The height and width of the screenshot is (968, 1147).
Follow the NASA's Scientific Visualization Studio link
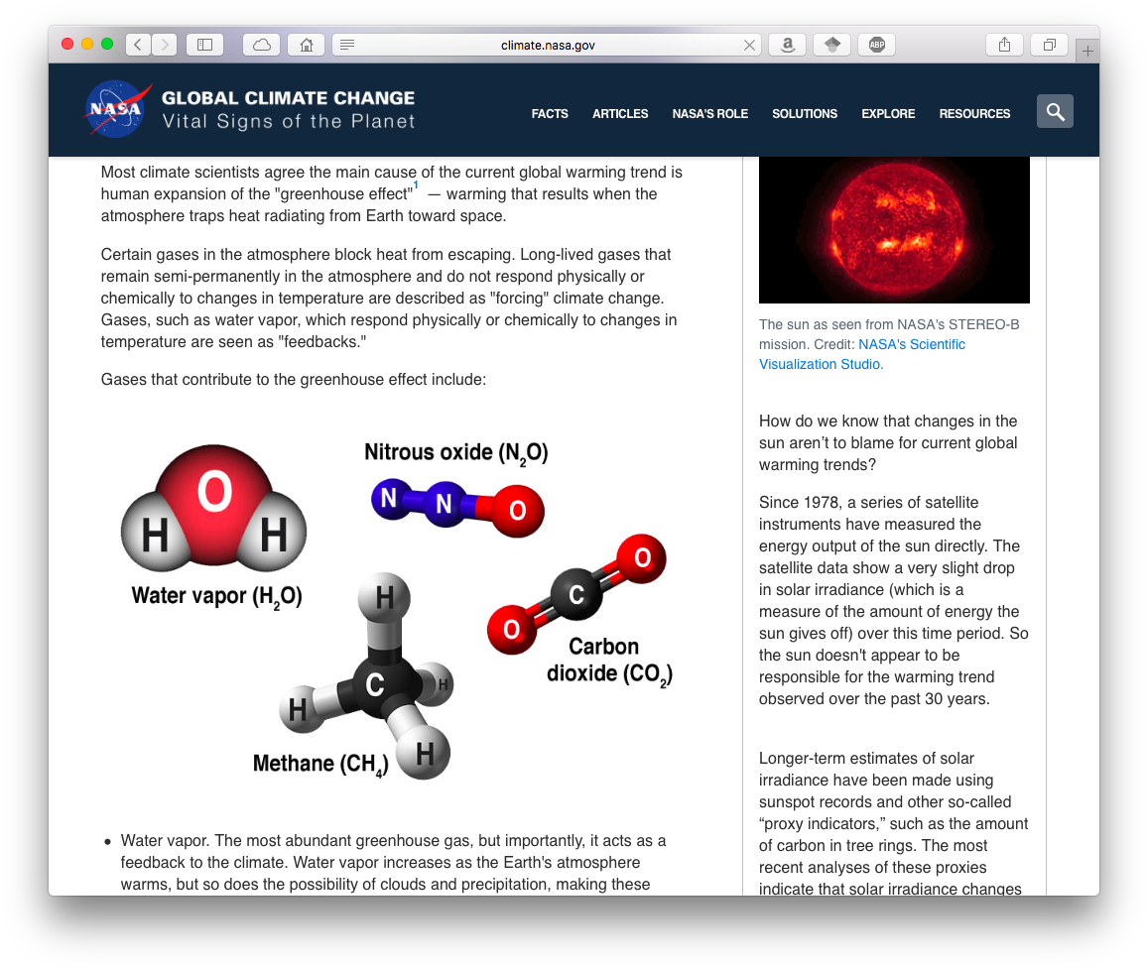pyautogui.click(x=912, y=344)
